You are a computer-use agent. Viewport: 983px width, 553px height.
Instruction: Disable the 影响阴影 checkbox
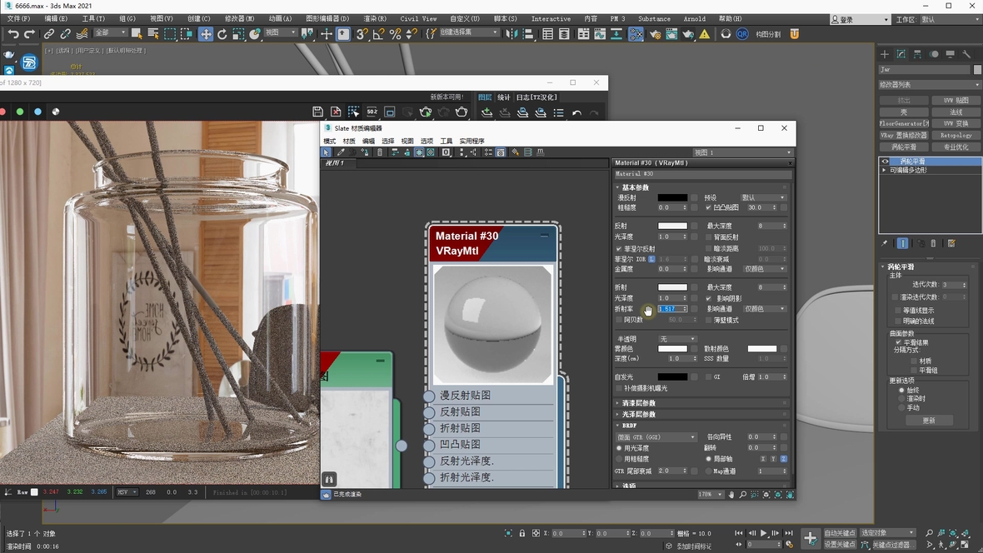tap(709, 298)
